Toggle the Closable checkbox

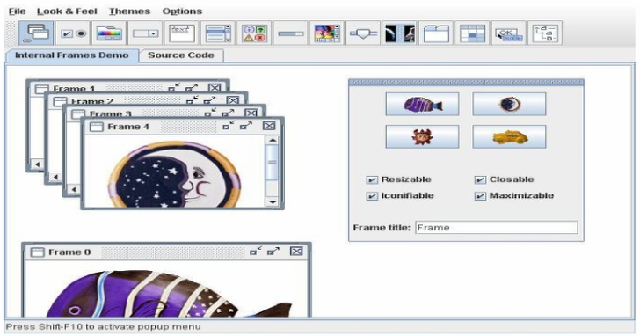point(480,179)
